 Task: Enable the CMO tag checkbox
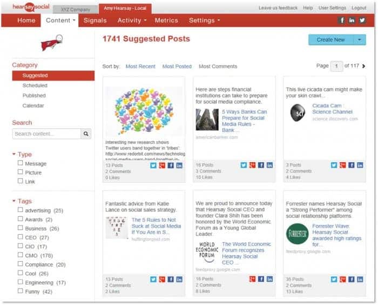21,255
